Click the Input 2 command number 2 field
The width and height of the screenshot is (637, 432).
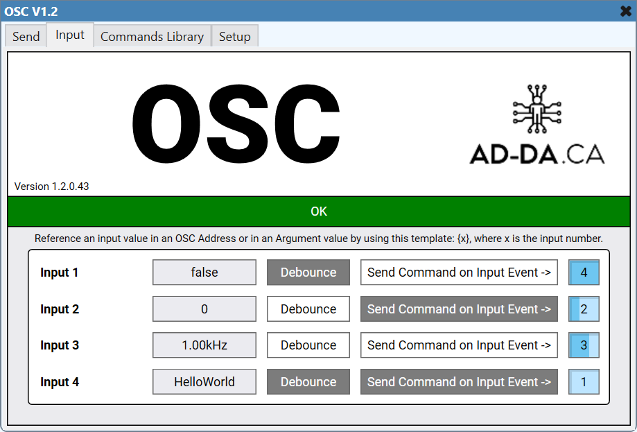point(584,309)
